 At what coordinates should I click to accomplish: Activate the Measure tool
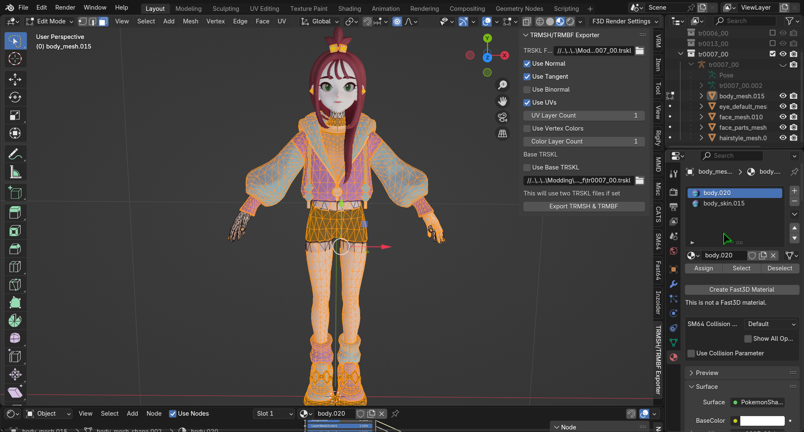15,172
